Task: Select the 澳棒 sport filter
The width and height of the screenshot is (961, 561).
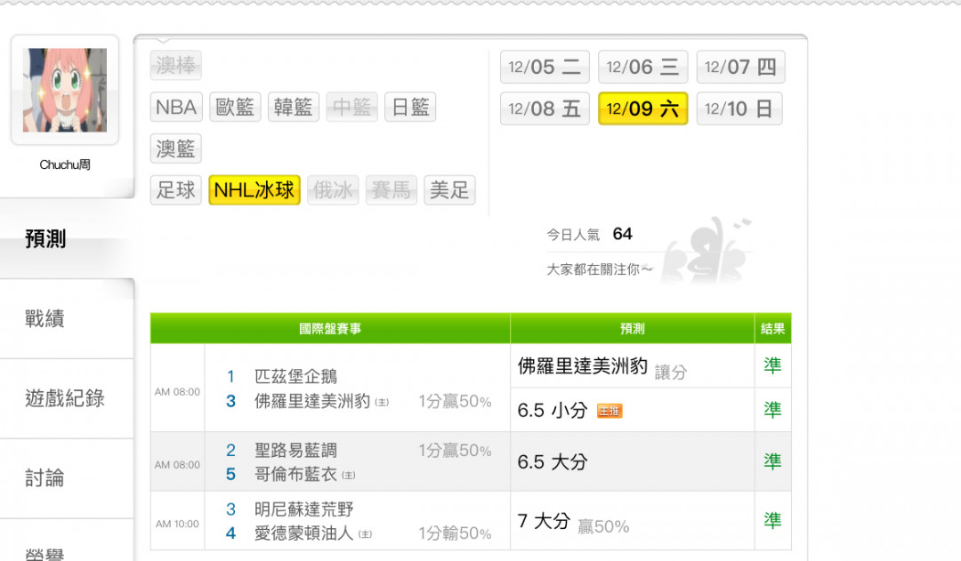Action: tap(176, 65)
